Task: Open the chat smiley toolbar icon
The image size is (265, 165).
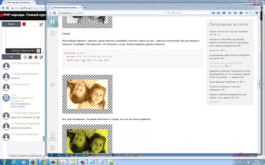Action: (x=241, y=13)
